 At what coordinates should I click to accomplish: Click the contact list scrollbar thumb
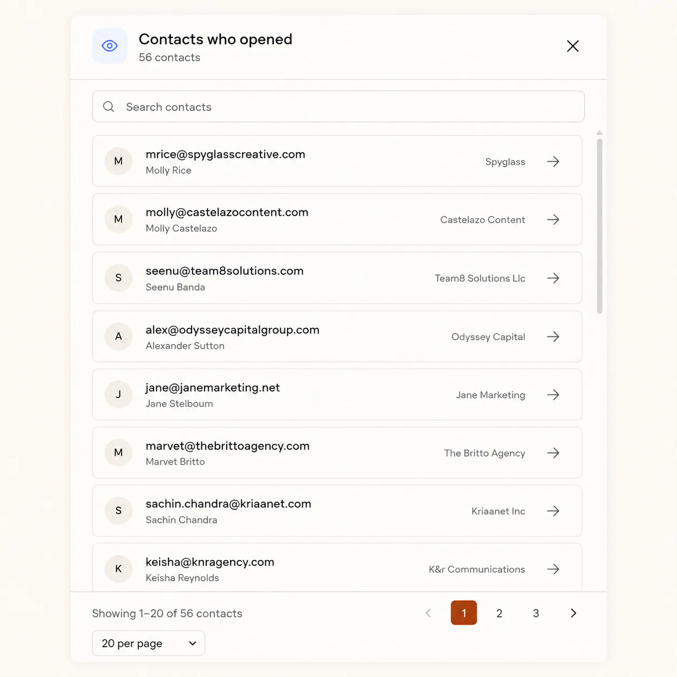[x=599, y=226]
